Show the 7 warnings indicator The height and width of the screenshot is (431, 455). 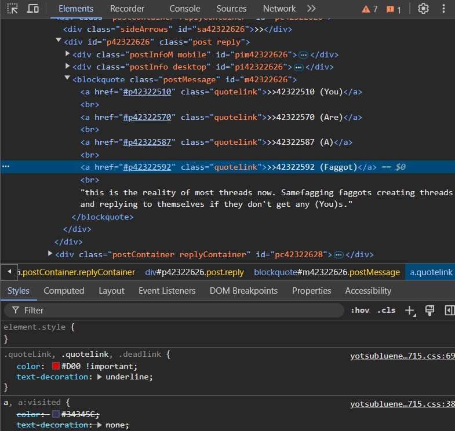(369, 9)
